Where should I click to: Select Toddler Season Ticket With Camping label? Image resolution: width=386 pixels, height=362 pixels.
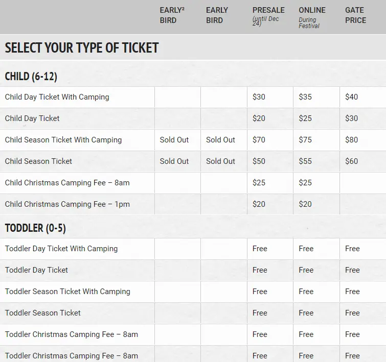coord(67,292)
